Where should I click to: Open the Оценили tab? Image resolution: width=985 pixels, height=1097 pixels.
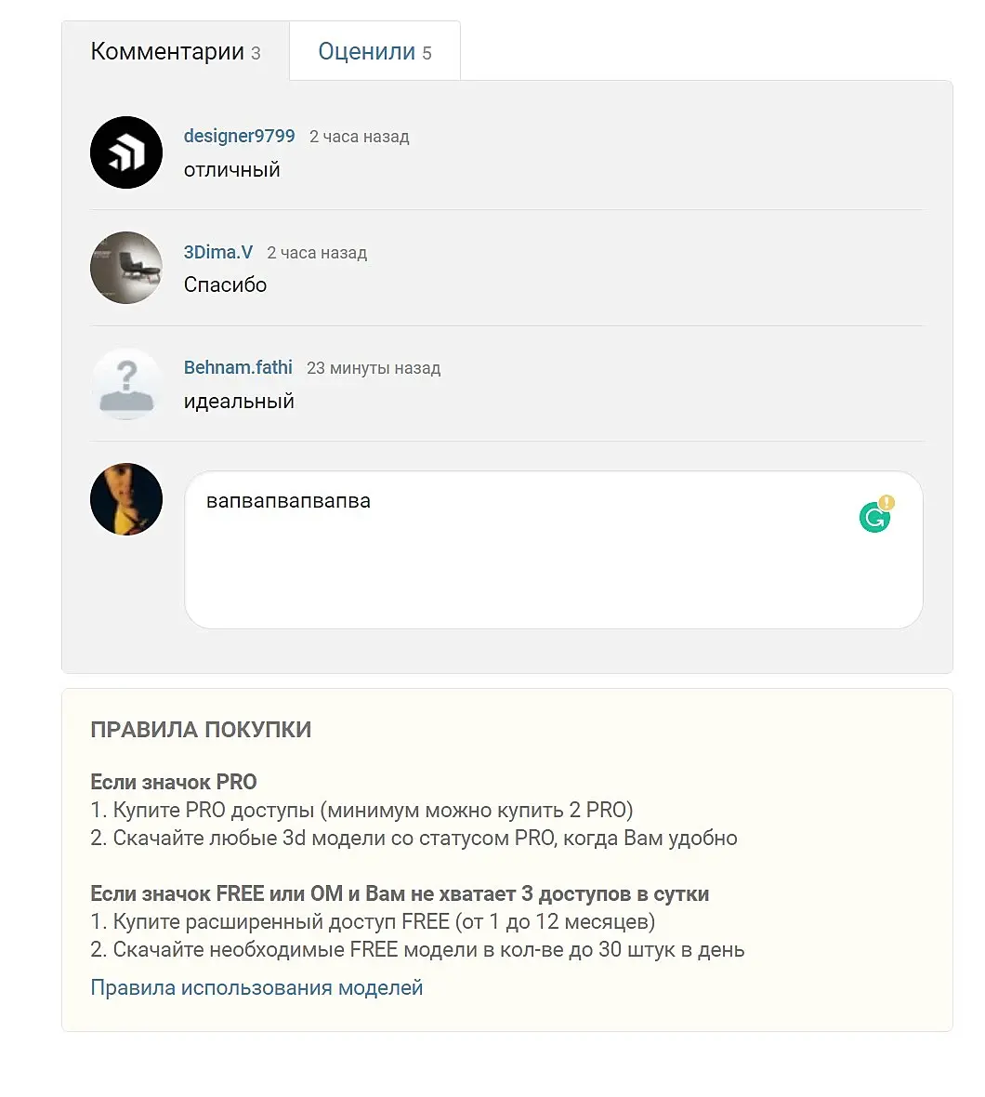tap(374, 52)
